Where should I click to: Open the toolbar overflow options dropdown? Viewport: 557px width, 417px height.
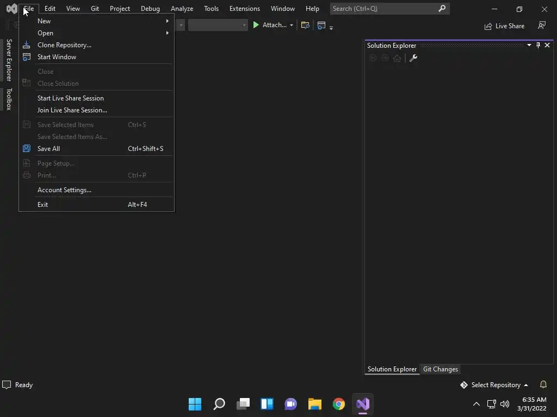pyautogui.click(x=331, y=27)
